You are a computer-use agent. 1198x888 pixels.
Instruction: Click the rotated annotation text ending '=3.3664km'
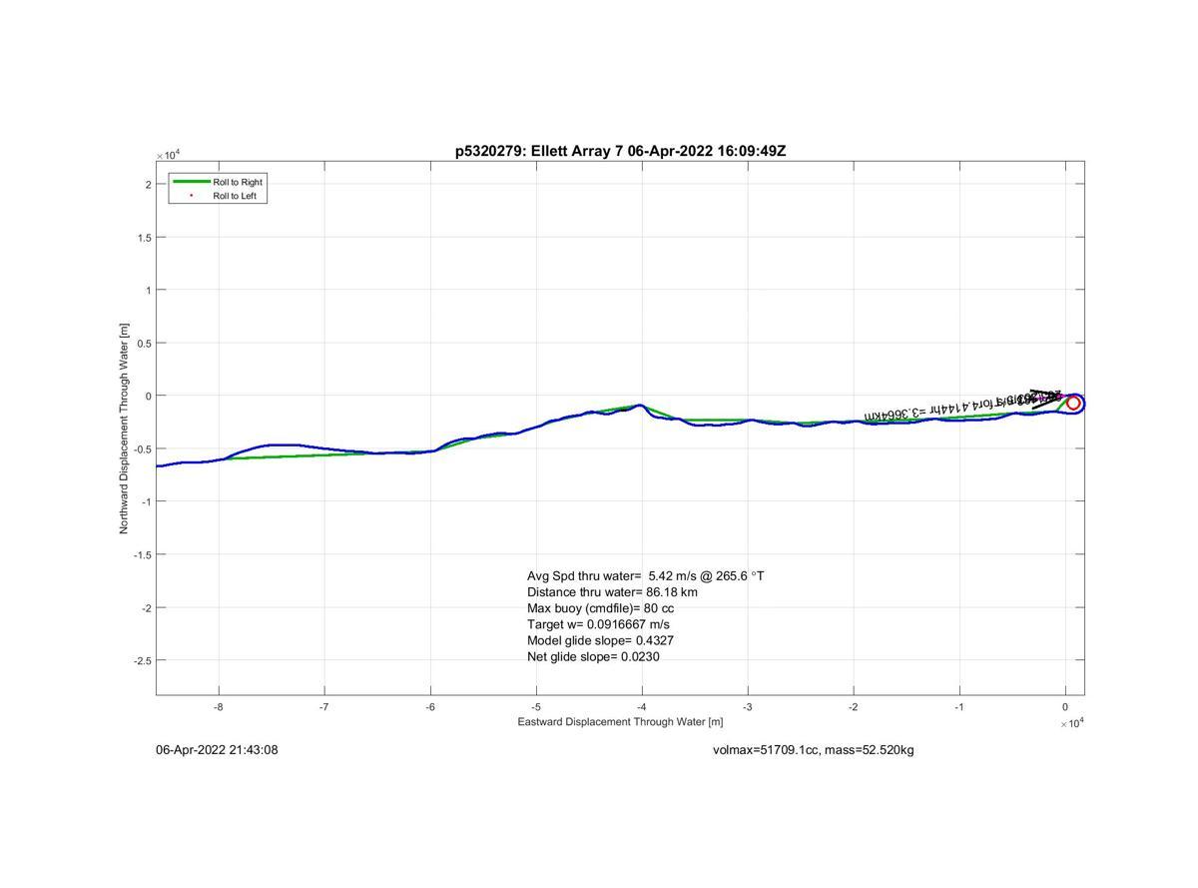(x=963, y=405)
